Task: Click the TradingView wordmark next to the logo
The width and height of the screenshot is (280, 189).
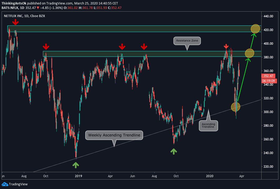Action: (x=18, y=184)
